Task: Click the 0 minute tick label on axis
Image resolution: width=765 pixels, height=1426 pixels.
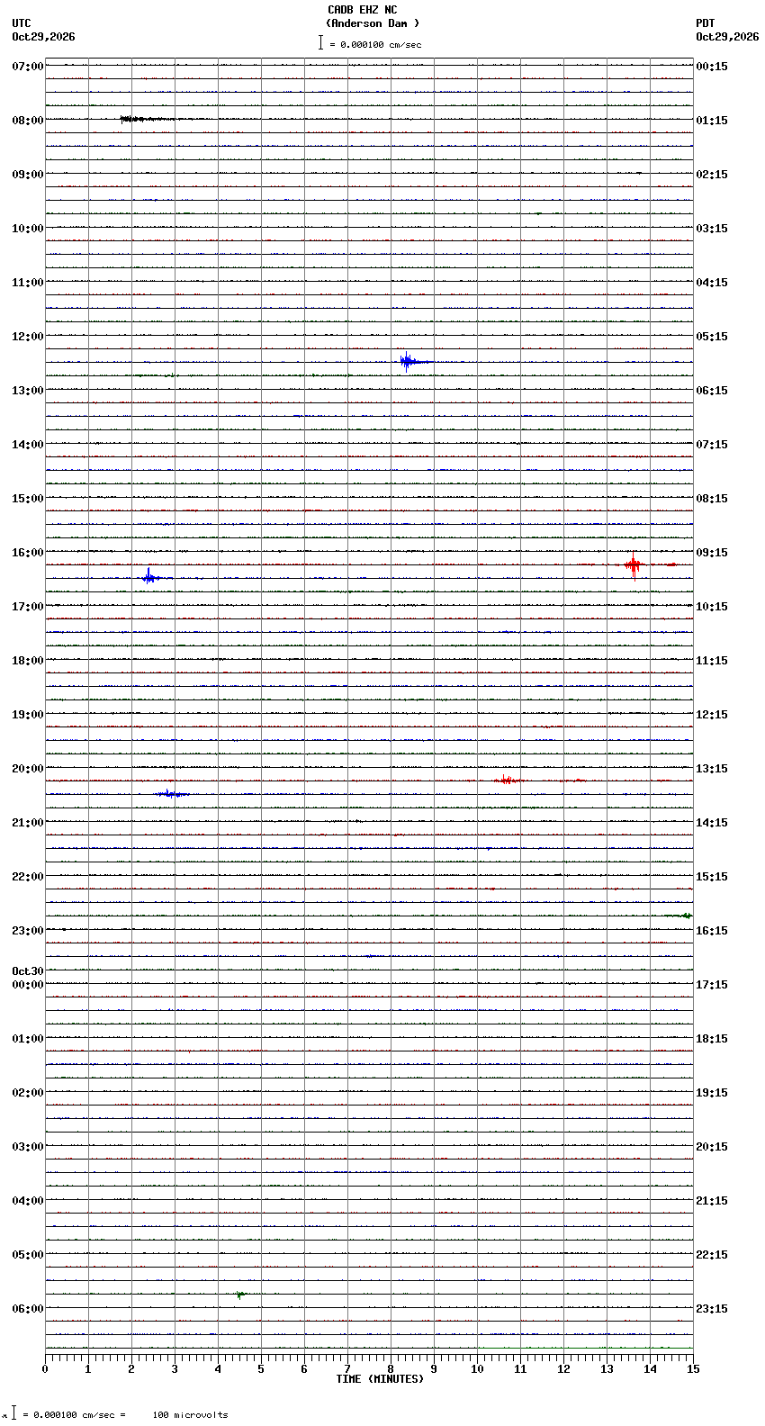Action: (x=45, y=1369)
